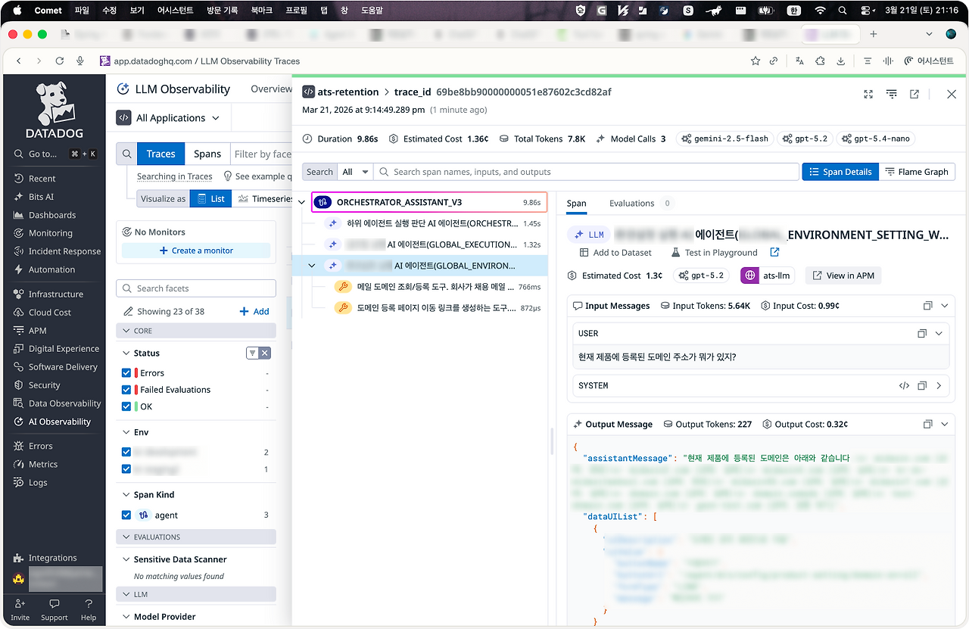
Task: Open the 파일 menu in the menu bar
Action: tap(82, 11)
